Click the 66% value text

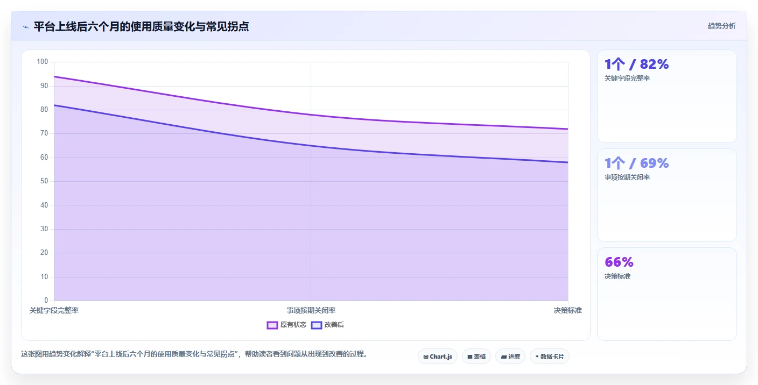click(619, 262)
